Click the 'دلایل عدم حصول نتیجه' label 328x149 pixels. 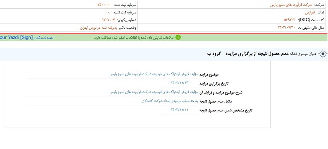(x=215, y=102)
